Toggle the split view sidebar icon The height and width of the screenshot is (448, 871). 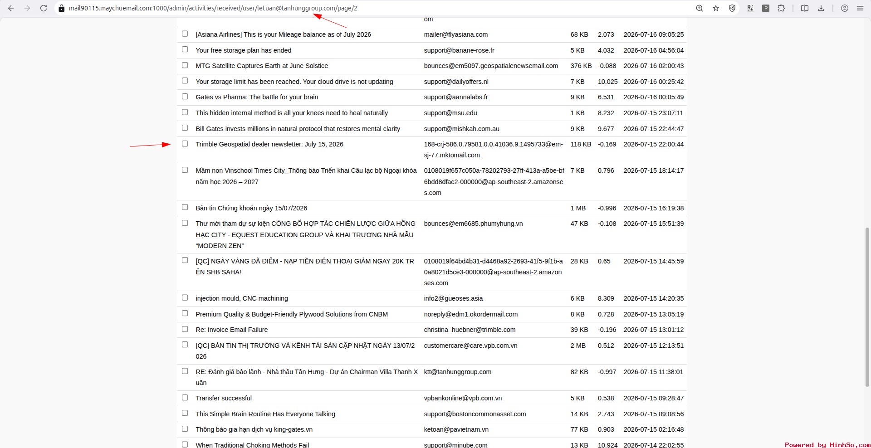pos(805,8)
